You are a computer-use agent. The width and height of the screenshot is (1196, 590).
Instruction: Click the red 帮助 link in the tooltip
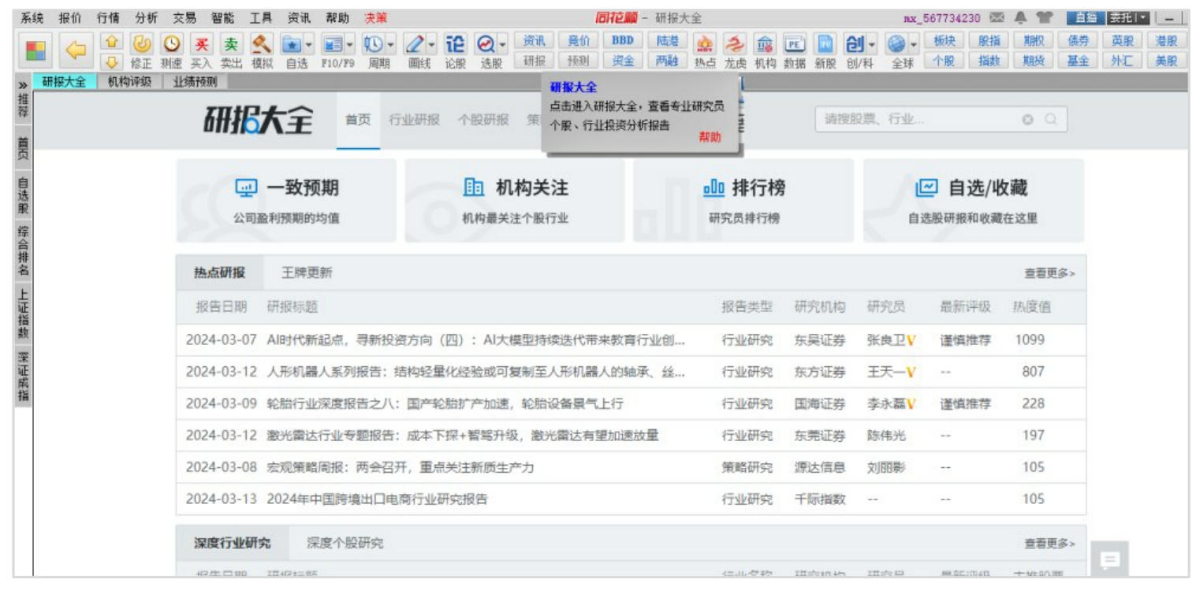click(710, 137)
